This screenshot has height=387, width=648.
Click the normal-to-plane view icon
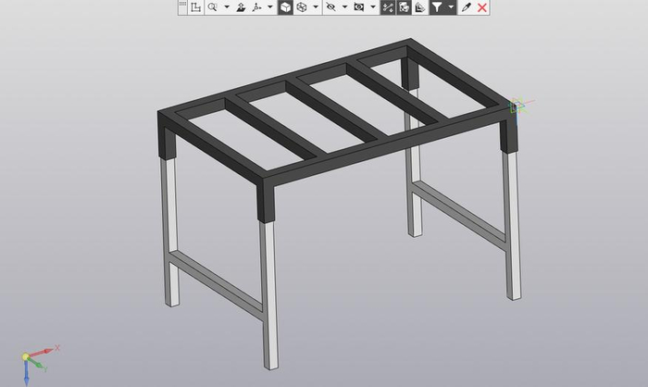[x=241, y=7]
